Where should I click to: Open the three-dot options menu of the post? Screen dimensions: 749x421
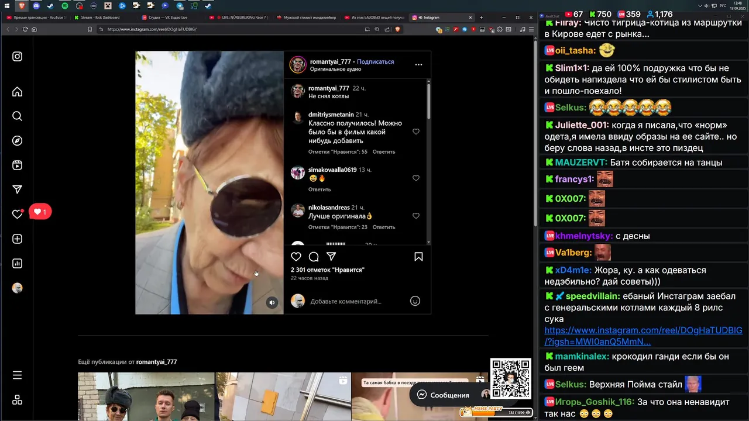(x=418, y=65)
